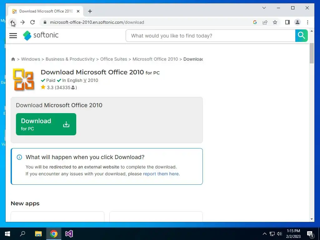Click the address bar URL
320x240 pixels.
click(97, 22)
